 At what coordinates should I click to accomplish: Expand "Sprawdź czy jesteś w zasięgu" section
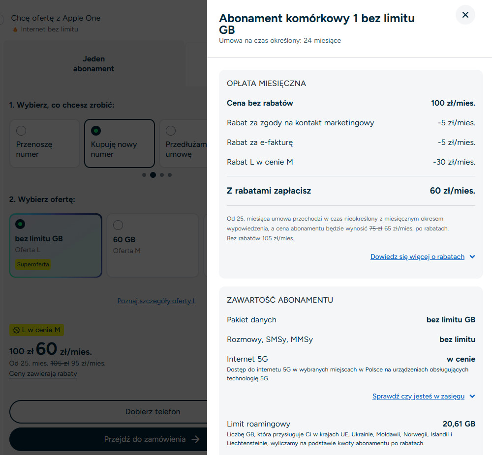pos(424,396)
